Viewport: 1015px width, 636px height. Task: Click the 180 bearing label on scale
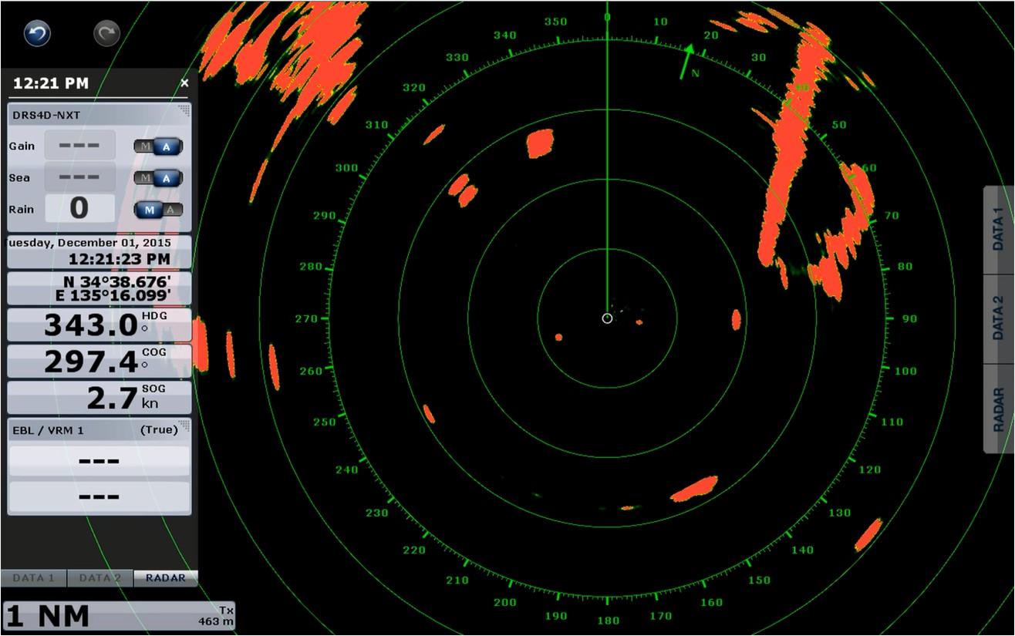607,620
